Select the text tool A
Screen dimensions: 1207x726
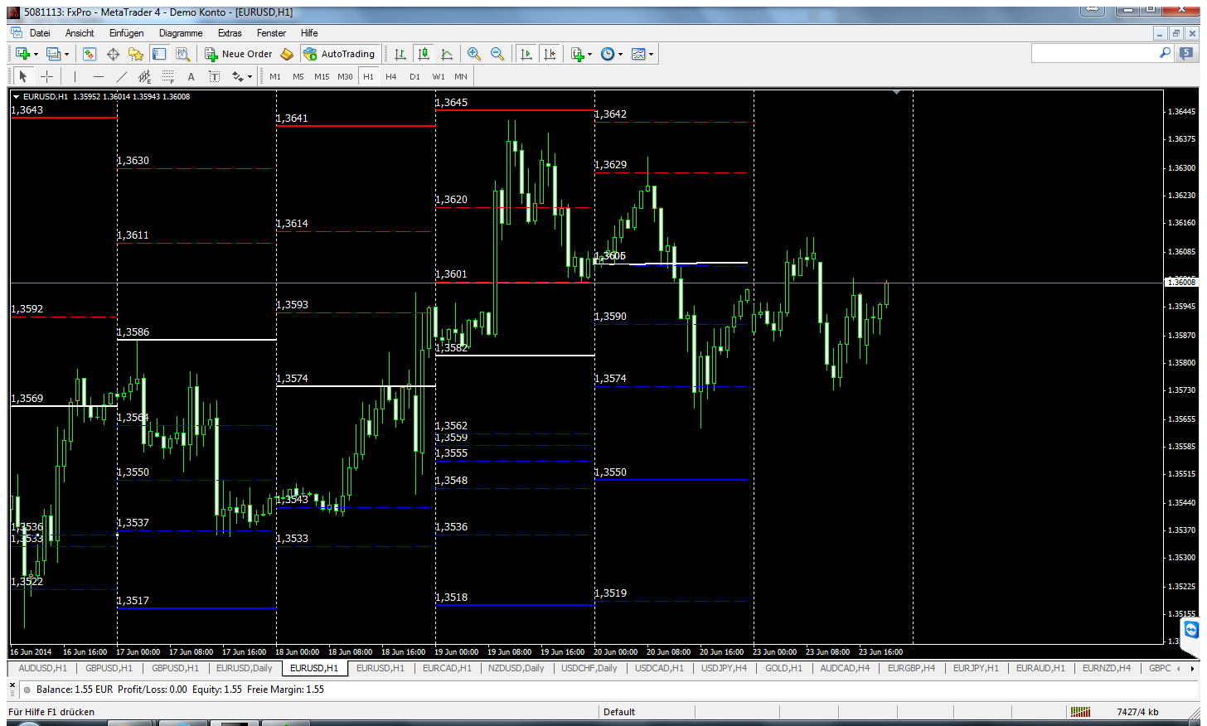tap(191, 76)
